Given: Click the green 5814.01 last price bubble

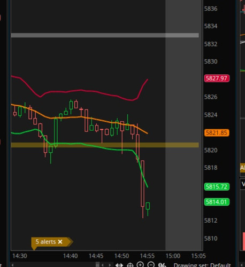Looking at the screenshot, I should tap(217, 202).
